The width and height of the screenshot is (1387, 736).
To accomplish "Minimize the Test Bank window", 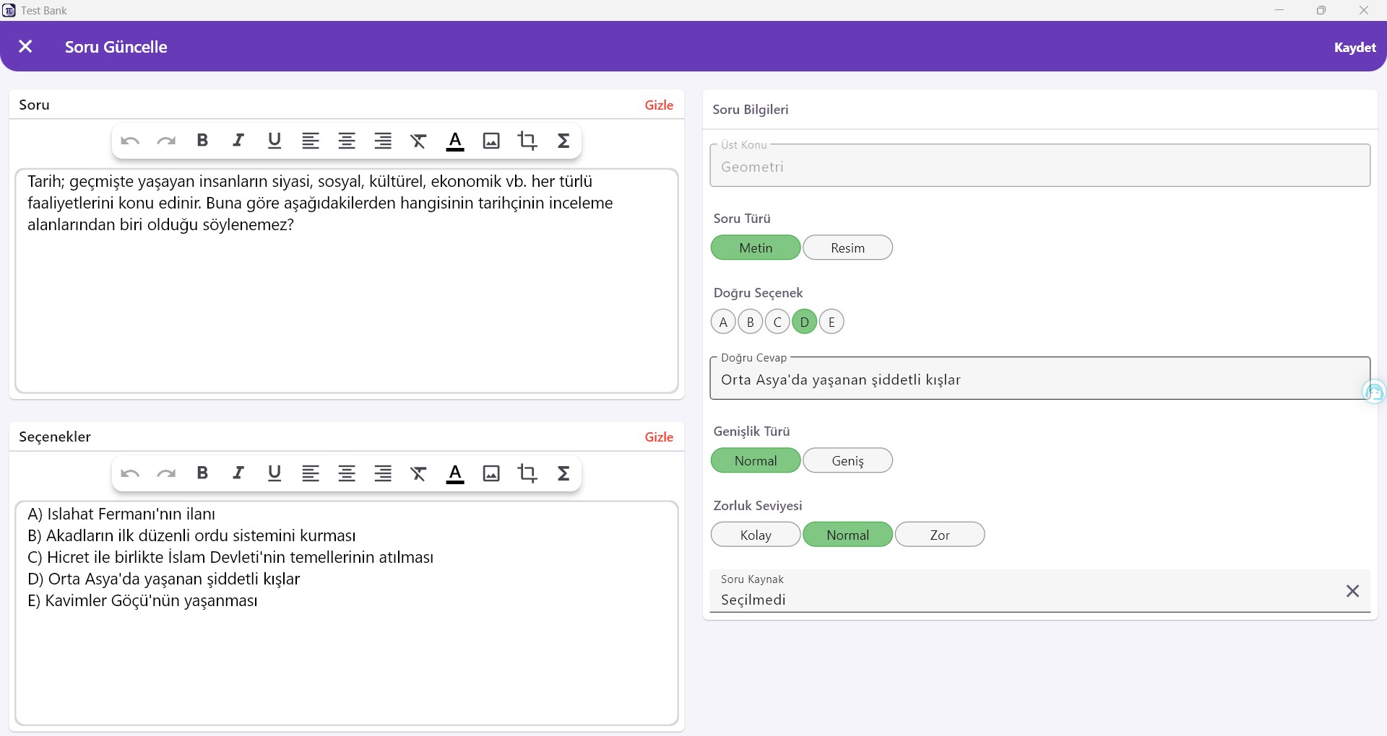I will coord(1279,10).
